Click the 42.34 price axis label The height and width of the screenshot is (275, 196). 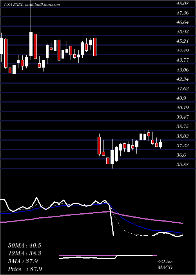pos(183,79)
